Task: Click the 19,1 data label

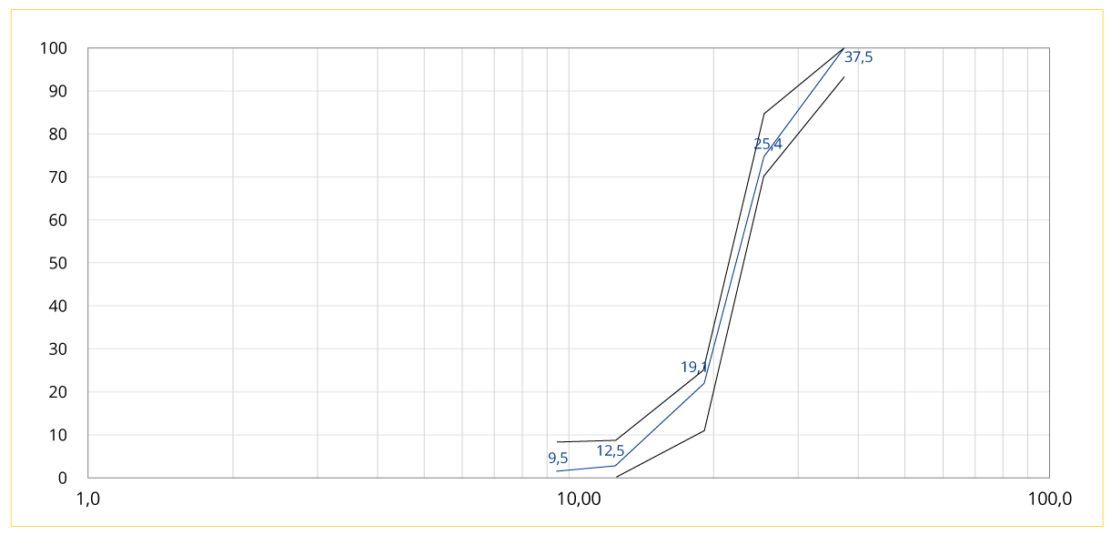Action: pyautogui.click(x=694, y=368)
